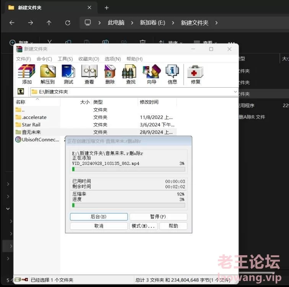Expand chevron after 新建文件夹 breadcrumb

coord(216,23)
